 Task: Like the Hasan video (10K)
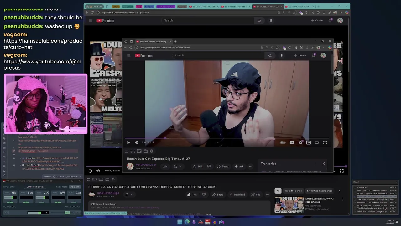click(197, 166)
